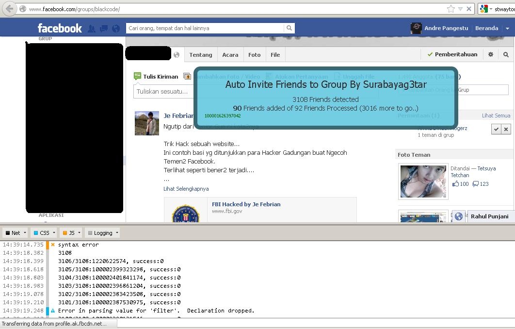Click the facebook logo
Image resolution: width=515 pixels, height=329 pixels.
click(x=60, y=28)
